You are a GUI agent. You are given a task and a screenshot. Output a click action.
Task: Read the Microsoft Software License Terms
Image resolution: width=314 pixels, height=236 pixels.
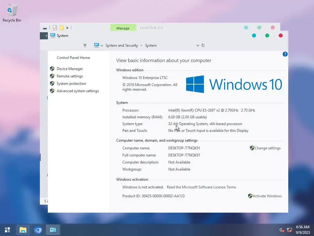pos(201,187)
